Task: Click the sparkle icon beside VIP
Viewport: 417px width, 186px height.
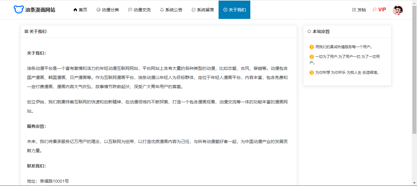Action: pyautogui.click(x=375, y=9)
